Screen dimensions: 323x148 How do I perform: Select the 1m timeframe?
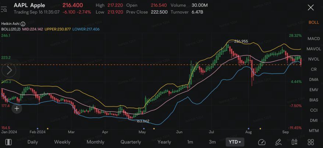(x=190, y=142)
